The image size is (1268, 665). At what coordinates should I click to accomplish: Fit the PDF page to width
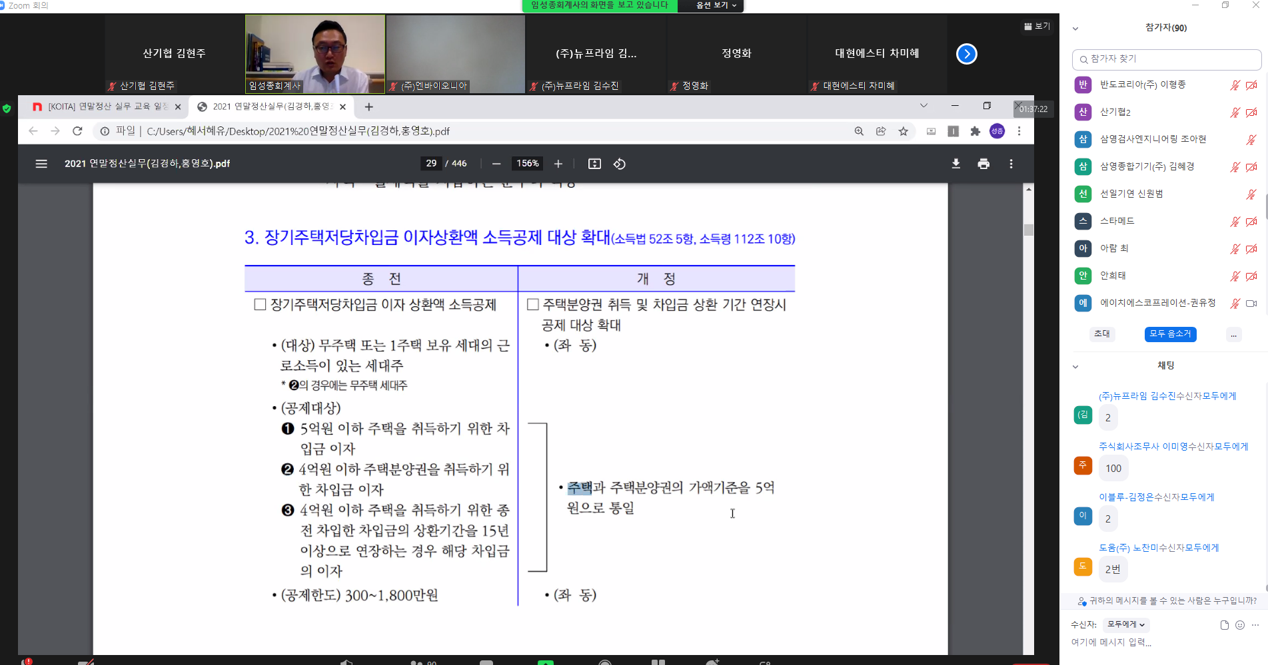(x=594, y=164)
